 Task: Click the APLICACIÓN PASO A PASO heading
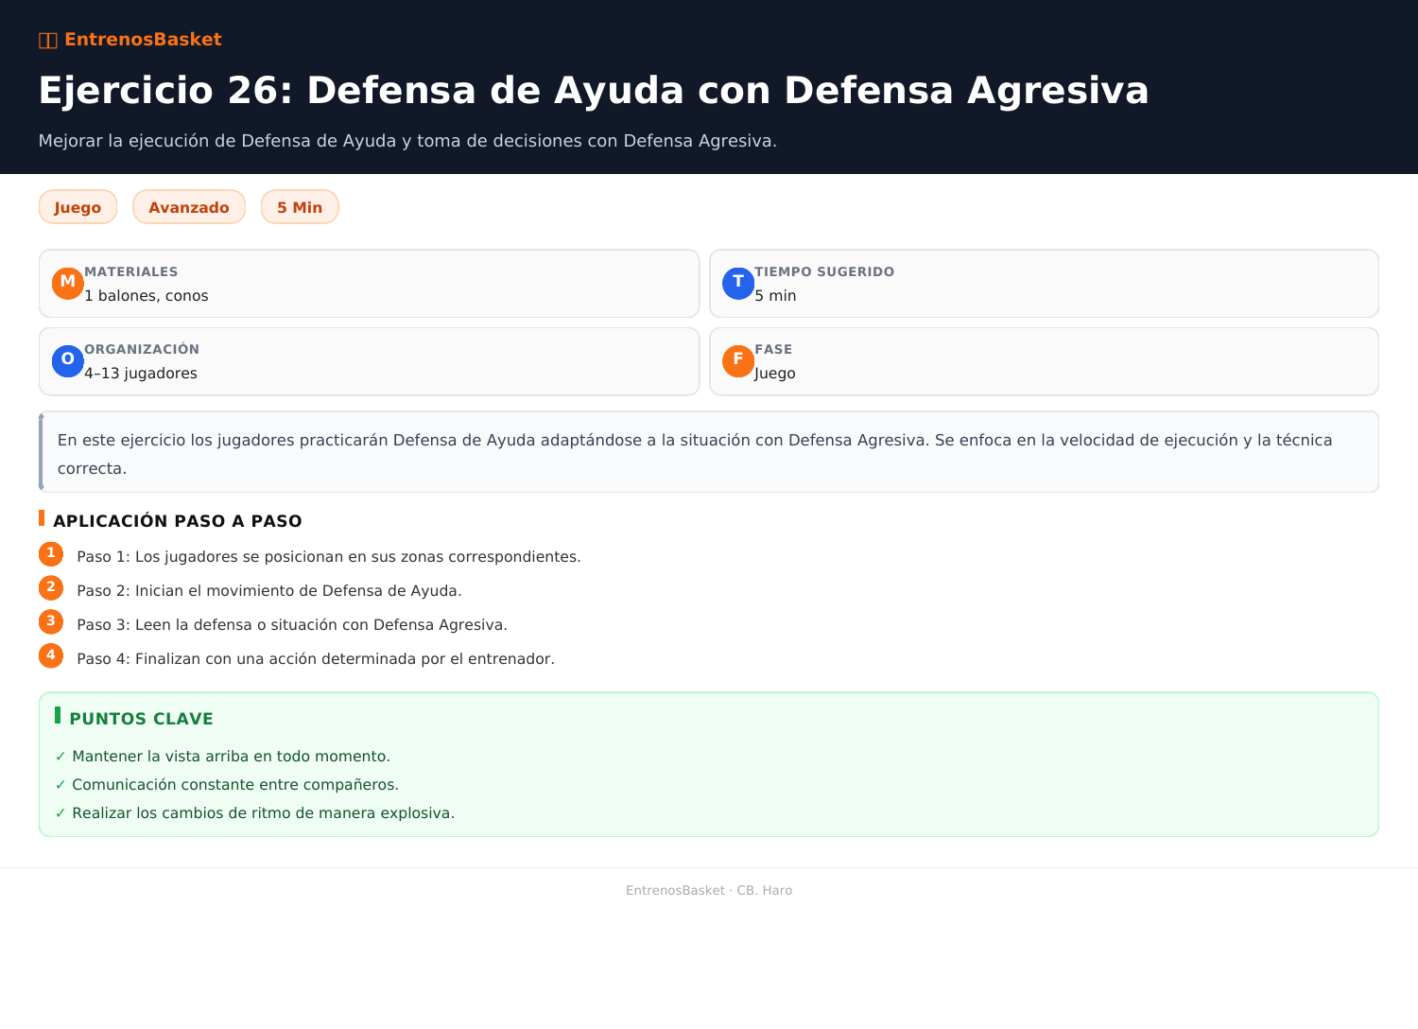pyautogui.click(x=178, y=521)
